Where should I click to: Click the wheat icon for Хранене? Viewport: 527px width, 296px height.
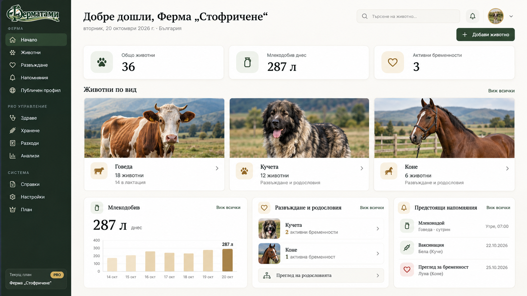(x=13, y=131)
